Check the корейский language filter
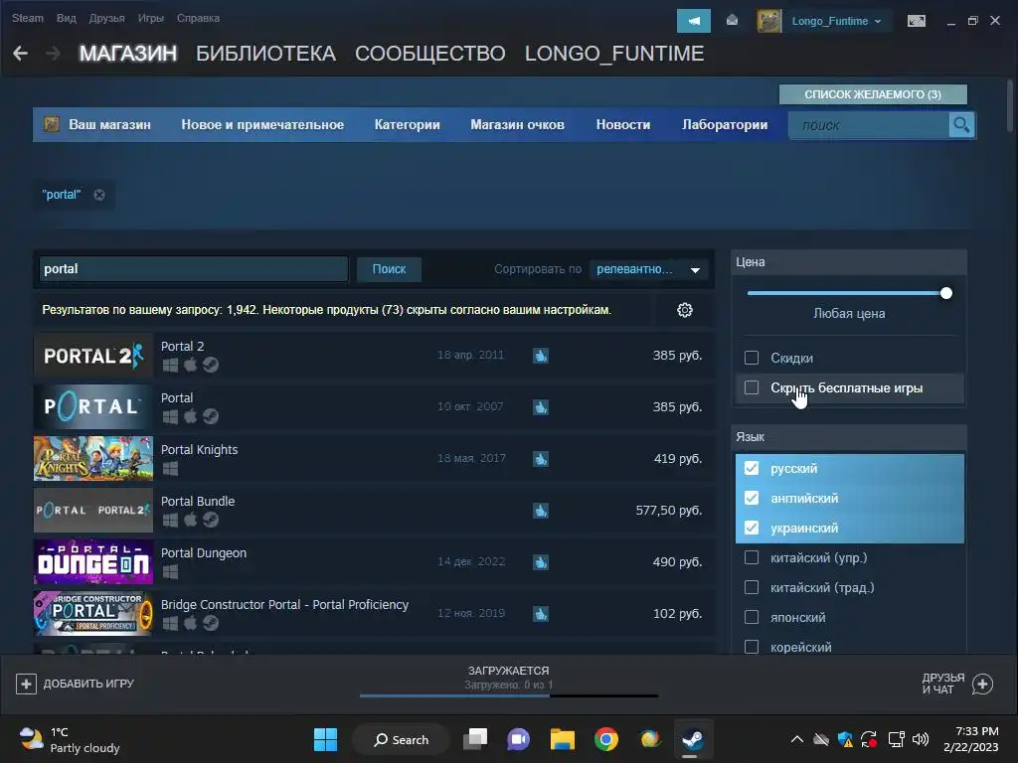The width and height of the screenshot is (1018, 763). 752,647
